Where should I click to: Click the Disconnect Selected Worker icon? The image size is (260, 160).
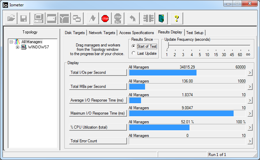coord(149,18)
